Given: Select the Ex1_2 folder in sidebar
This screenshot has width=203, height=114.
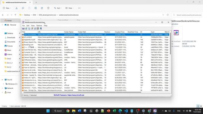Looking at the screenshot, I should point(9,67).
